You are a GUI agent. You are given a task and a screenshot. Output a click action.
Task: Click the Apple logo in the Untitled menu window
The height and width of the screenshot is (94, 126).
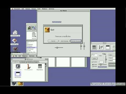[13, 56]
